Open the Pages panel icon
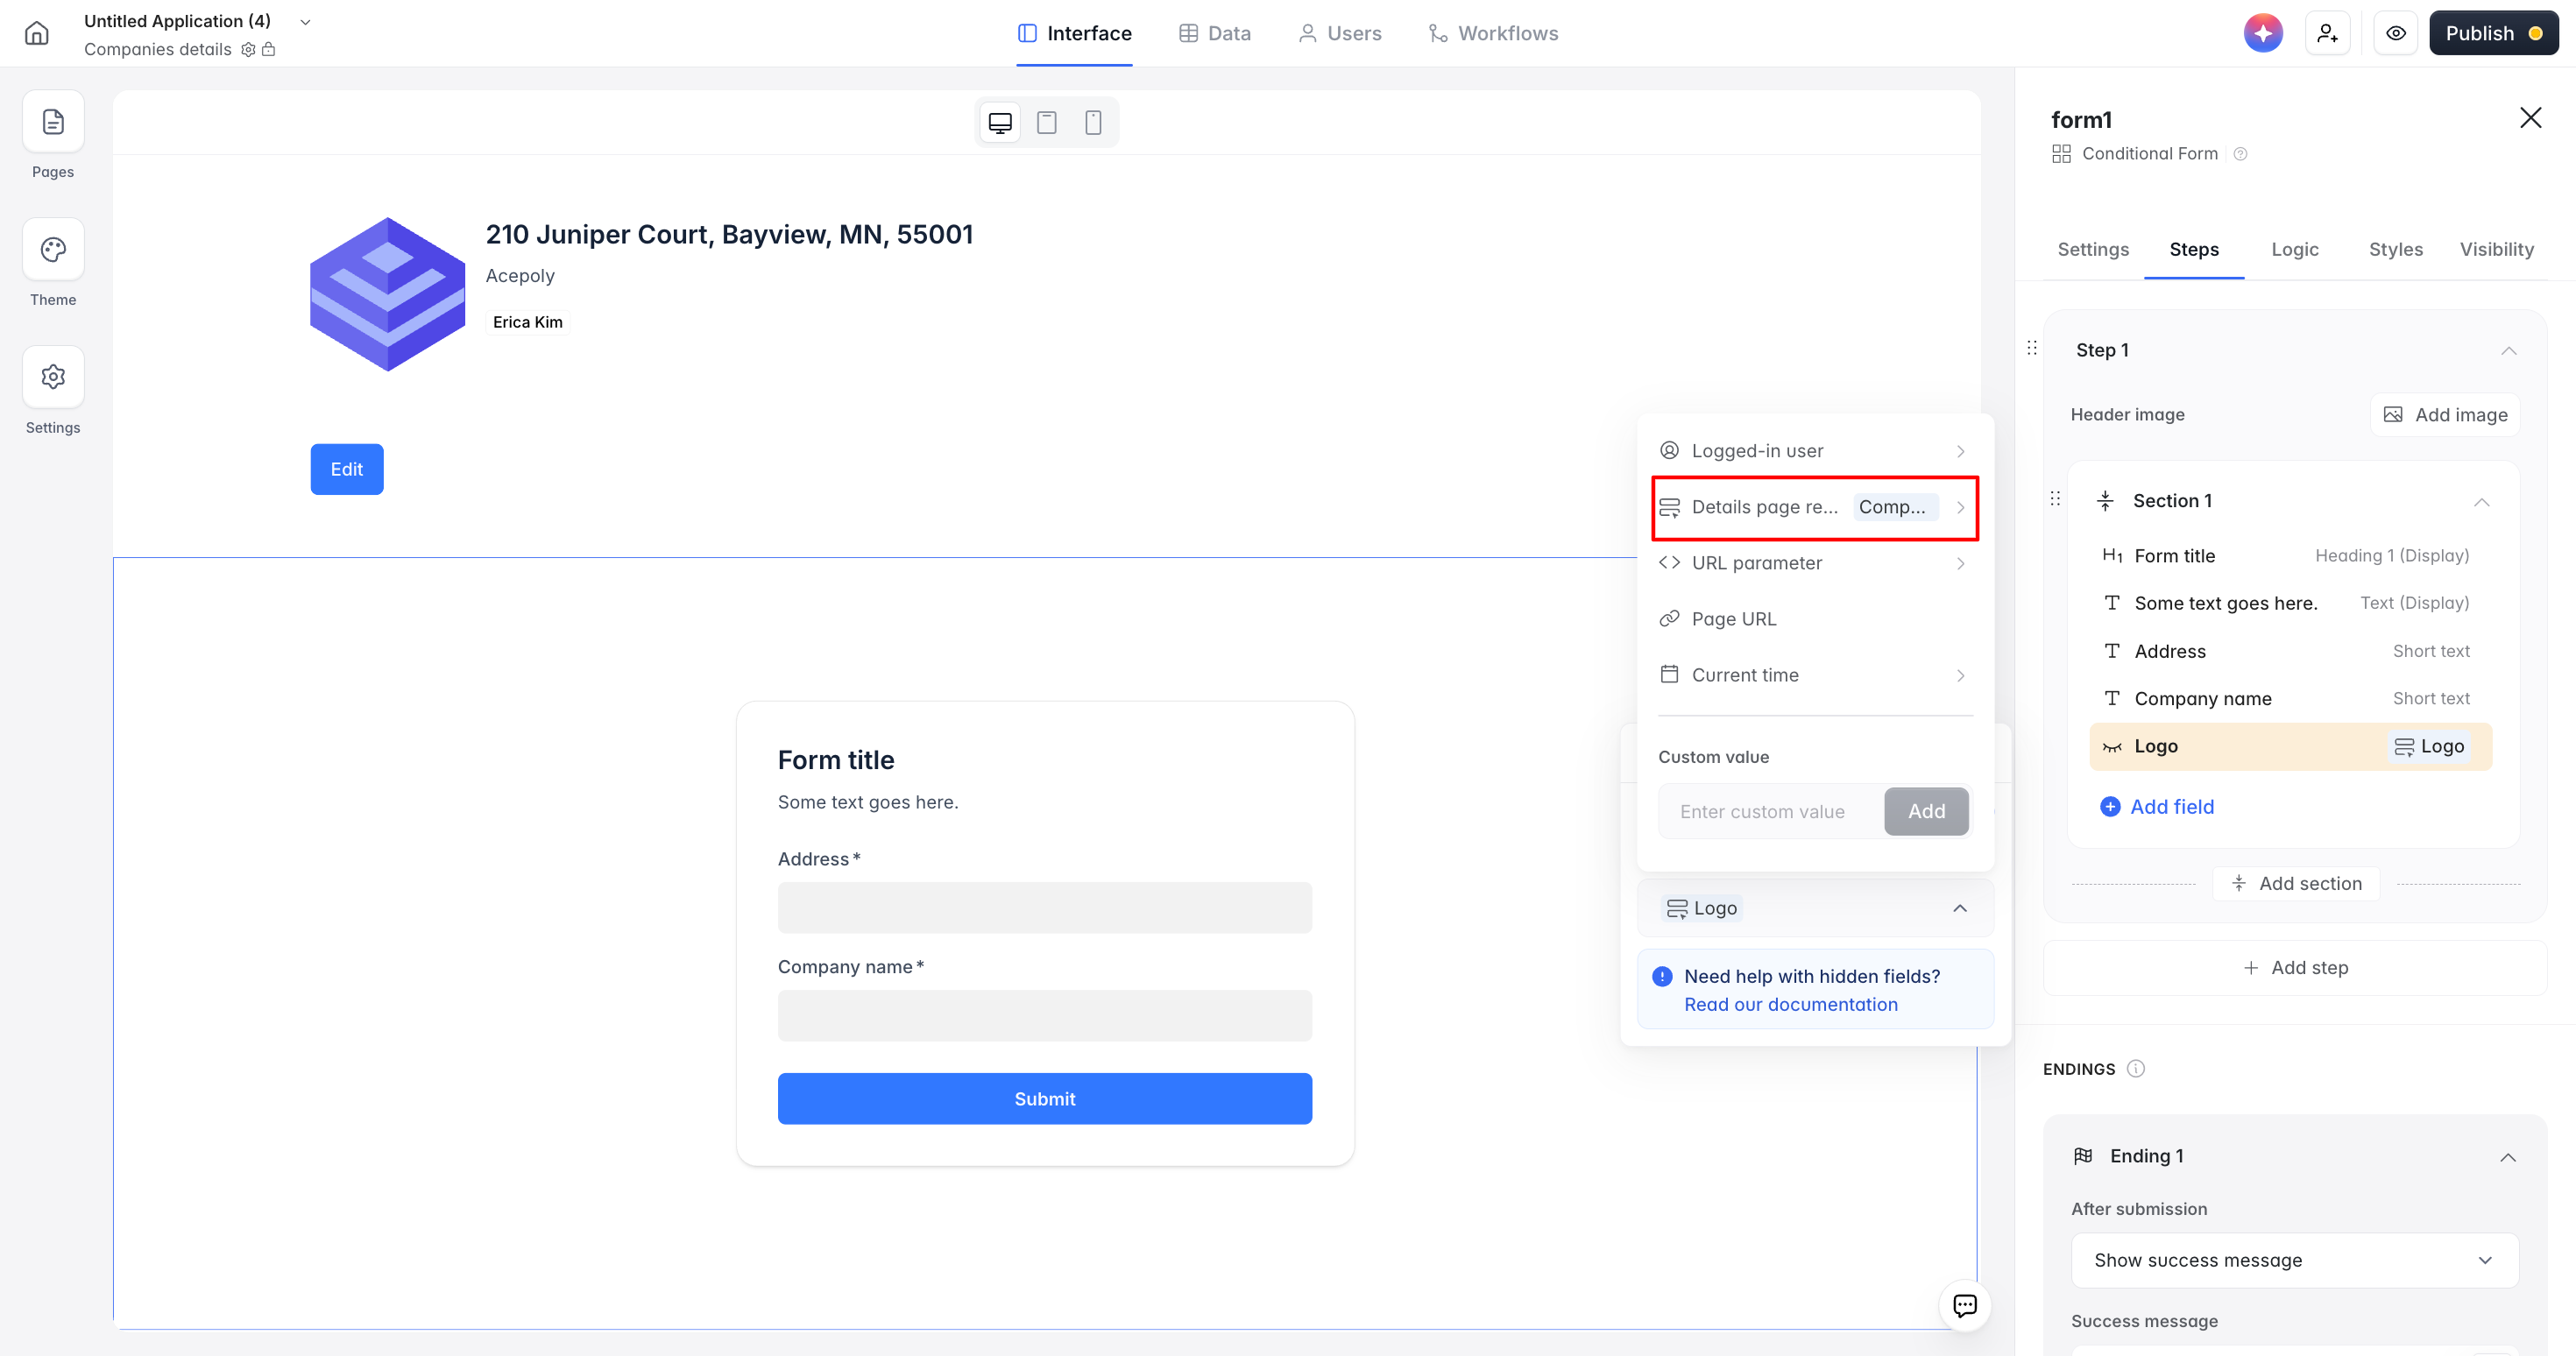Viewport: 2576px width, 1356px height. (x=53, y=122)
